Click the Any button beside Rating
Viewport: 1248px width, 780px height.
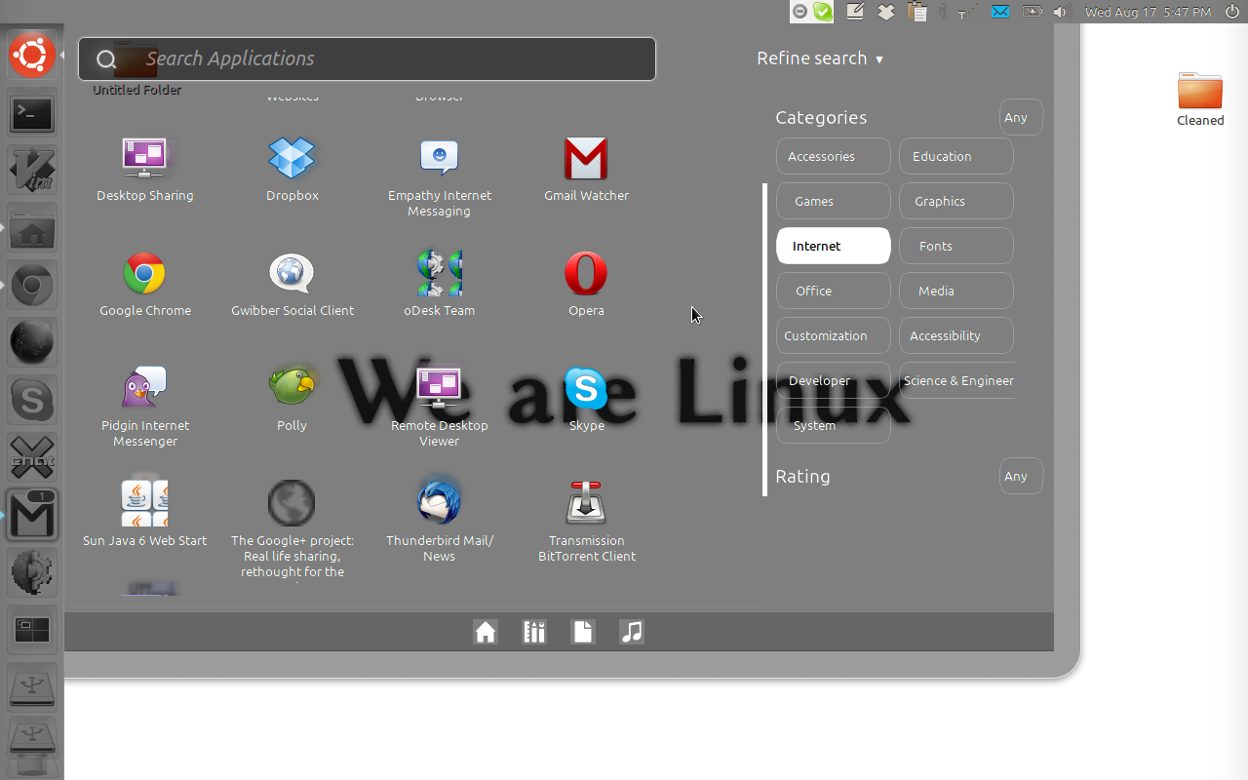coord(1021,476)
